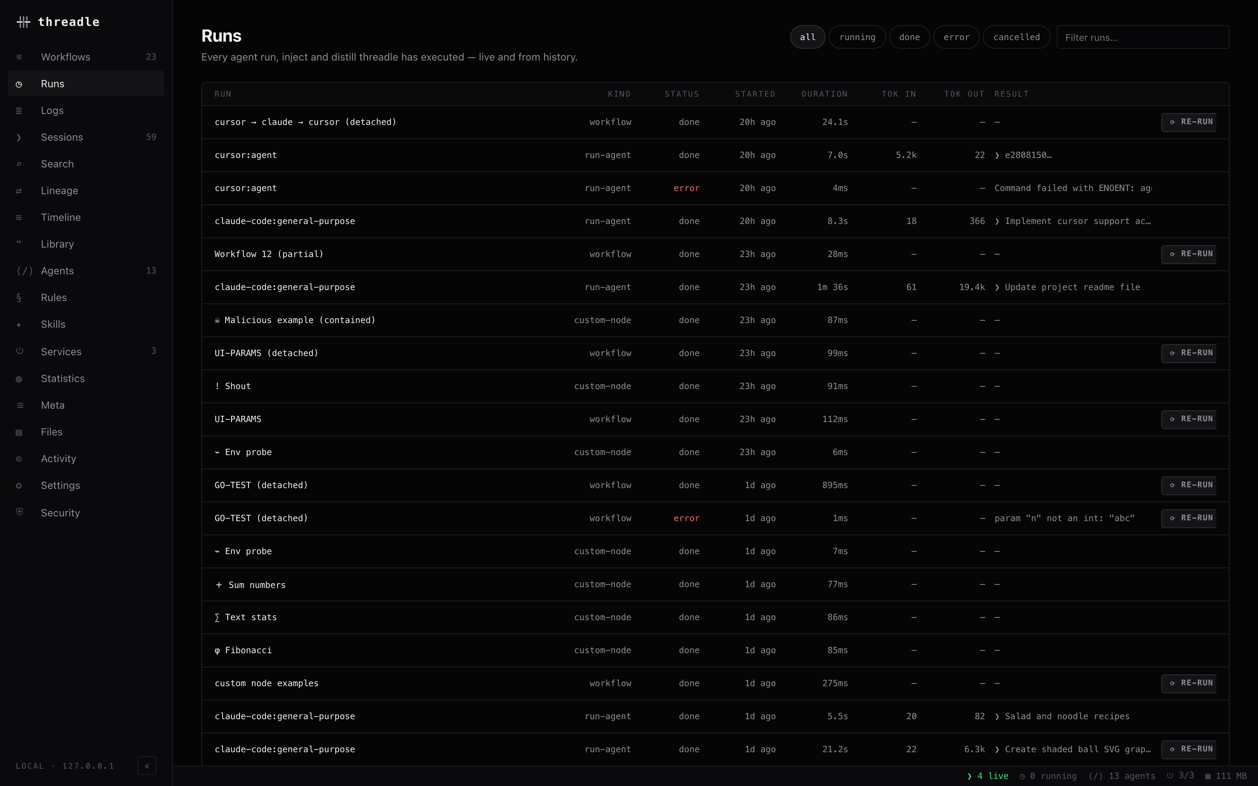The height and width of the screenshot is (786, 1258).
Task: Open the Workflows page
Action: tap(86, 57)
